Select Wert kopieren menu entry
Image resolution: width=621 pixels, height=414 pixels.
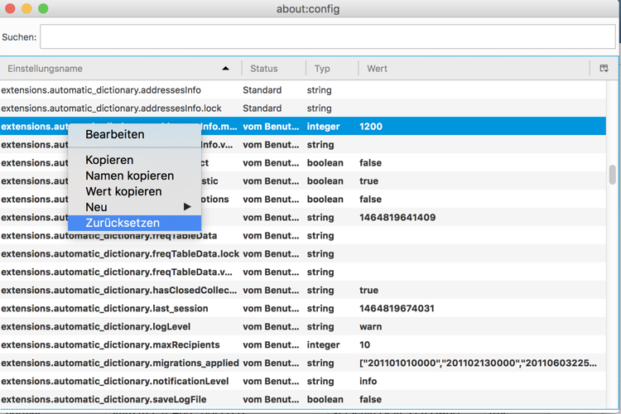pyautogui.click(x=124, y=191)
